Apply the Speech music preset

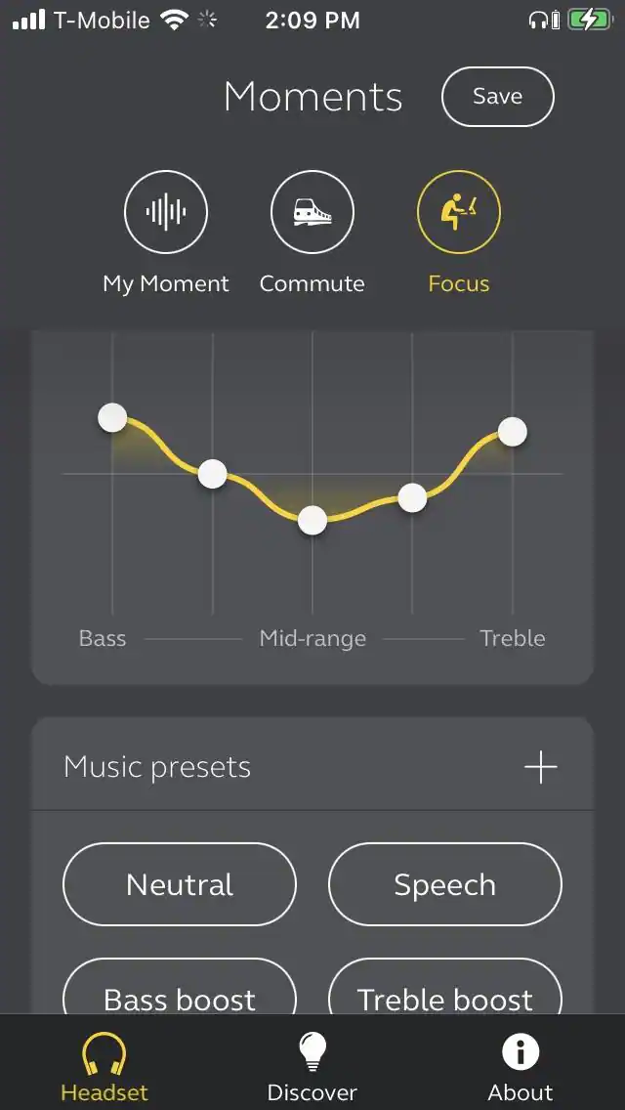(x=445, y=884)
